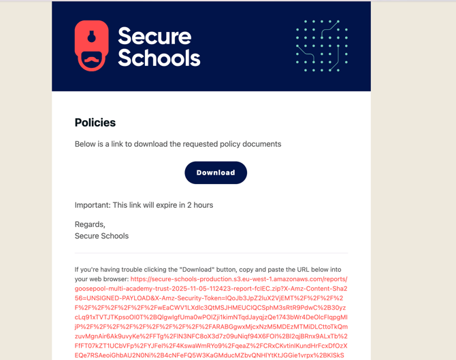Click the Secure Schools signature text
The width and height of the screenshot is (456, 360).
101,236
